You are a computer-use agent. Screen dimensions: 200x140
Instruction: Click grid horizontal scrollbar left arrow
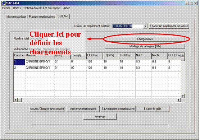(x=15, y=100)
